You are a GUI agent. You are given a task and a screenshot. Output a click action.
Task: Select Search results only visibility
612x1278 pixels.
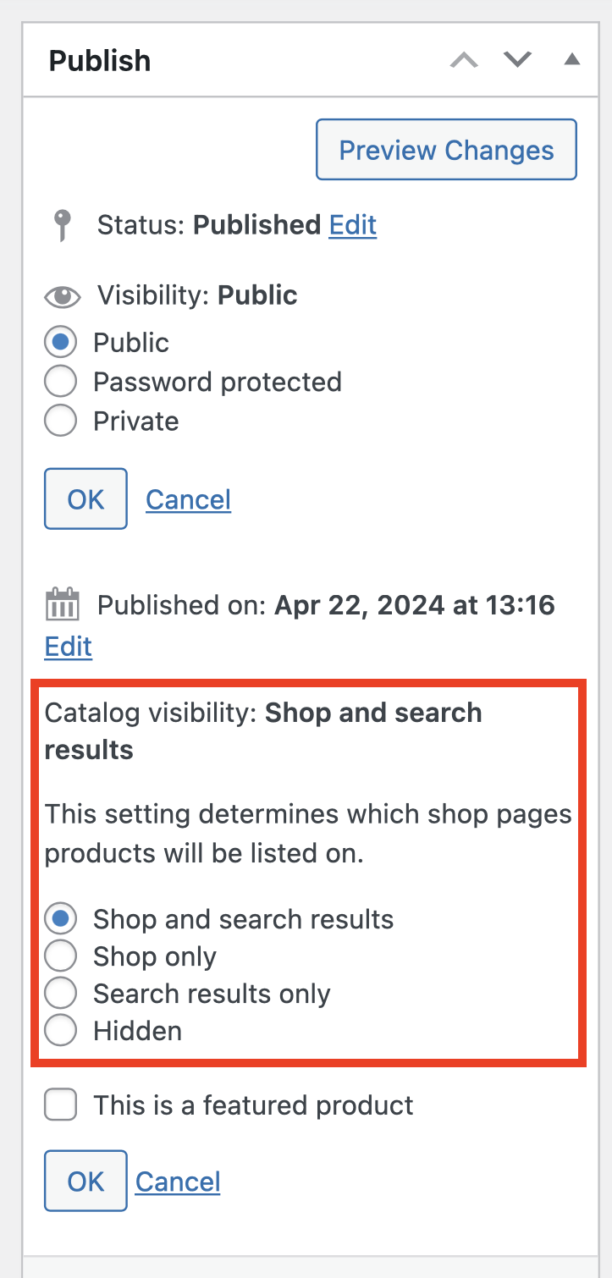coord(60,993)
